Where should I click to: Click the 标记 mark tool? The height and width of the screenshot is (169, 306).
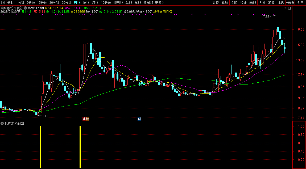tap(280, 3)
